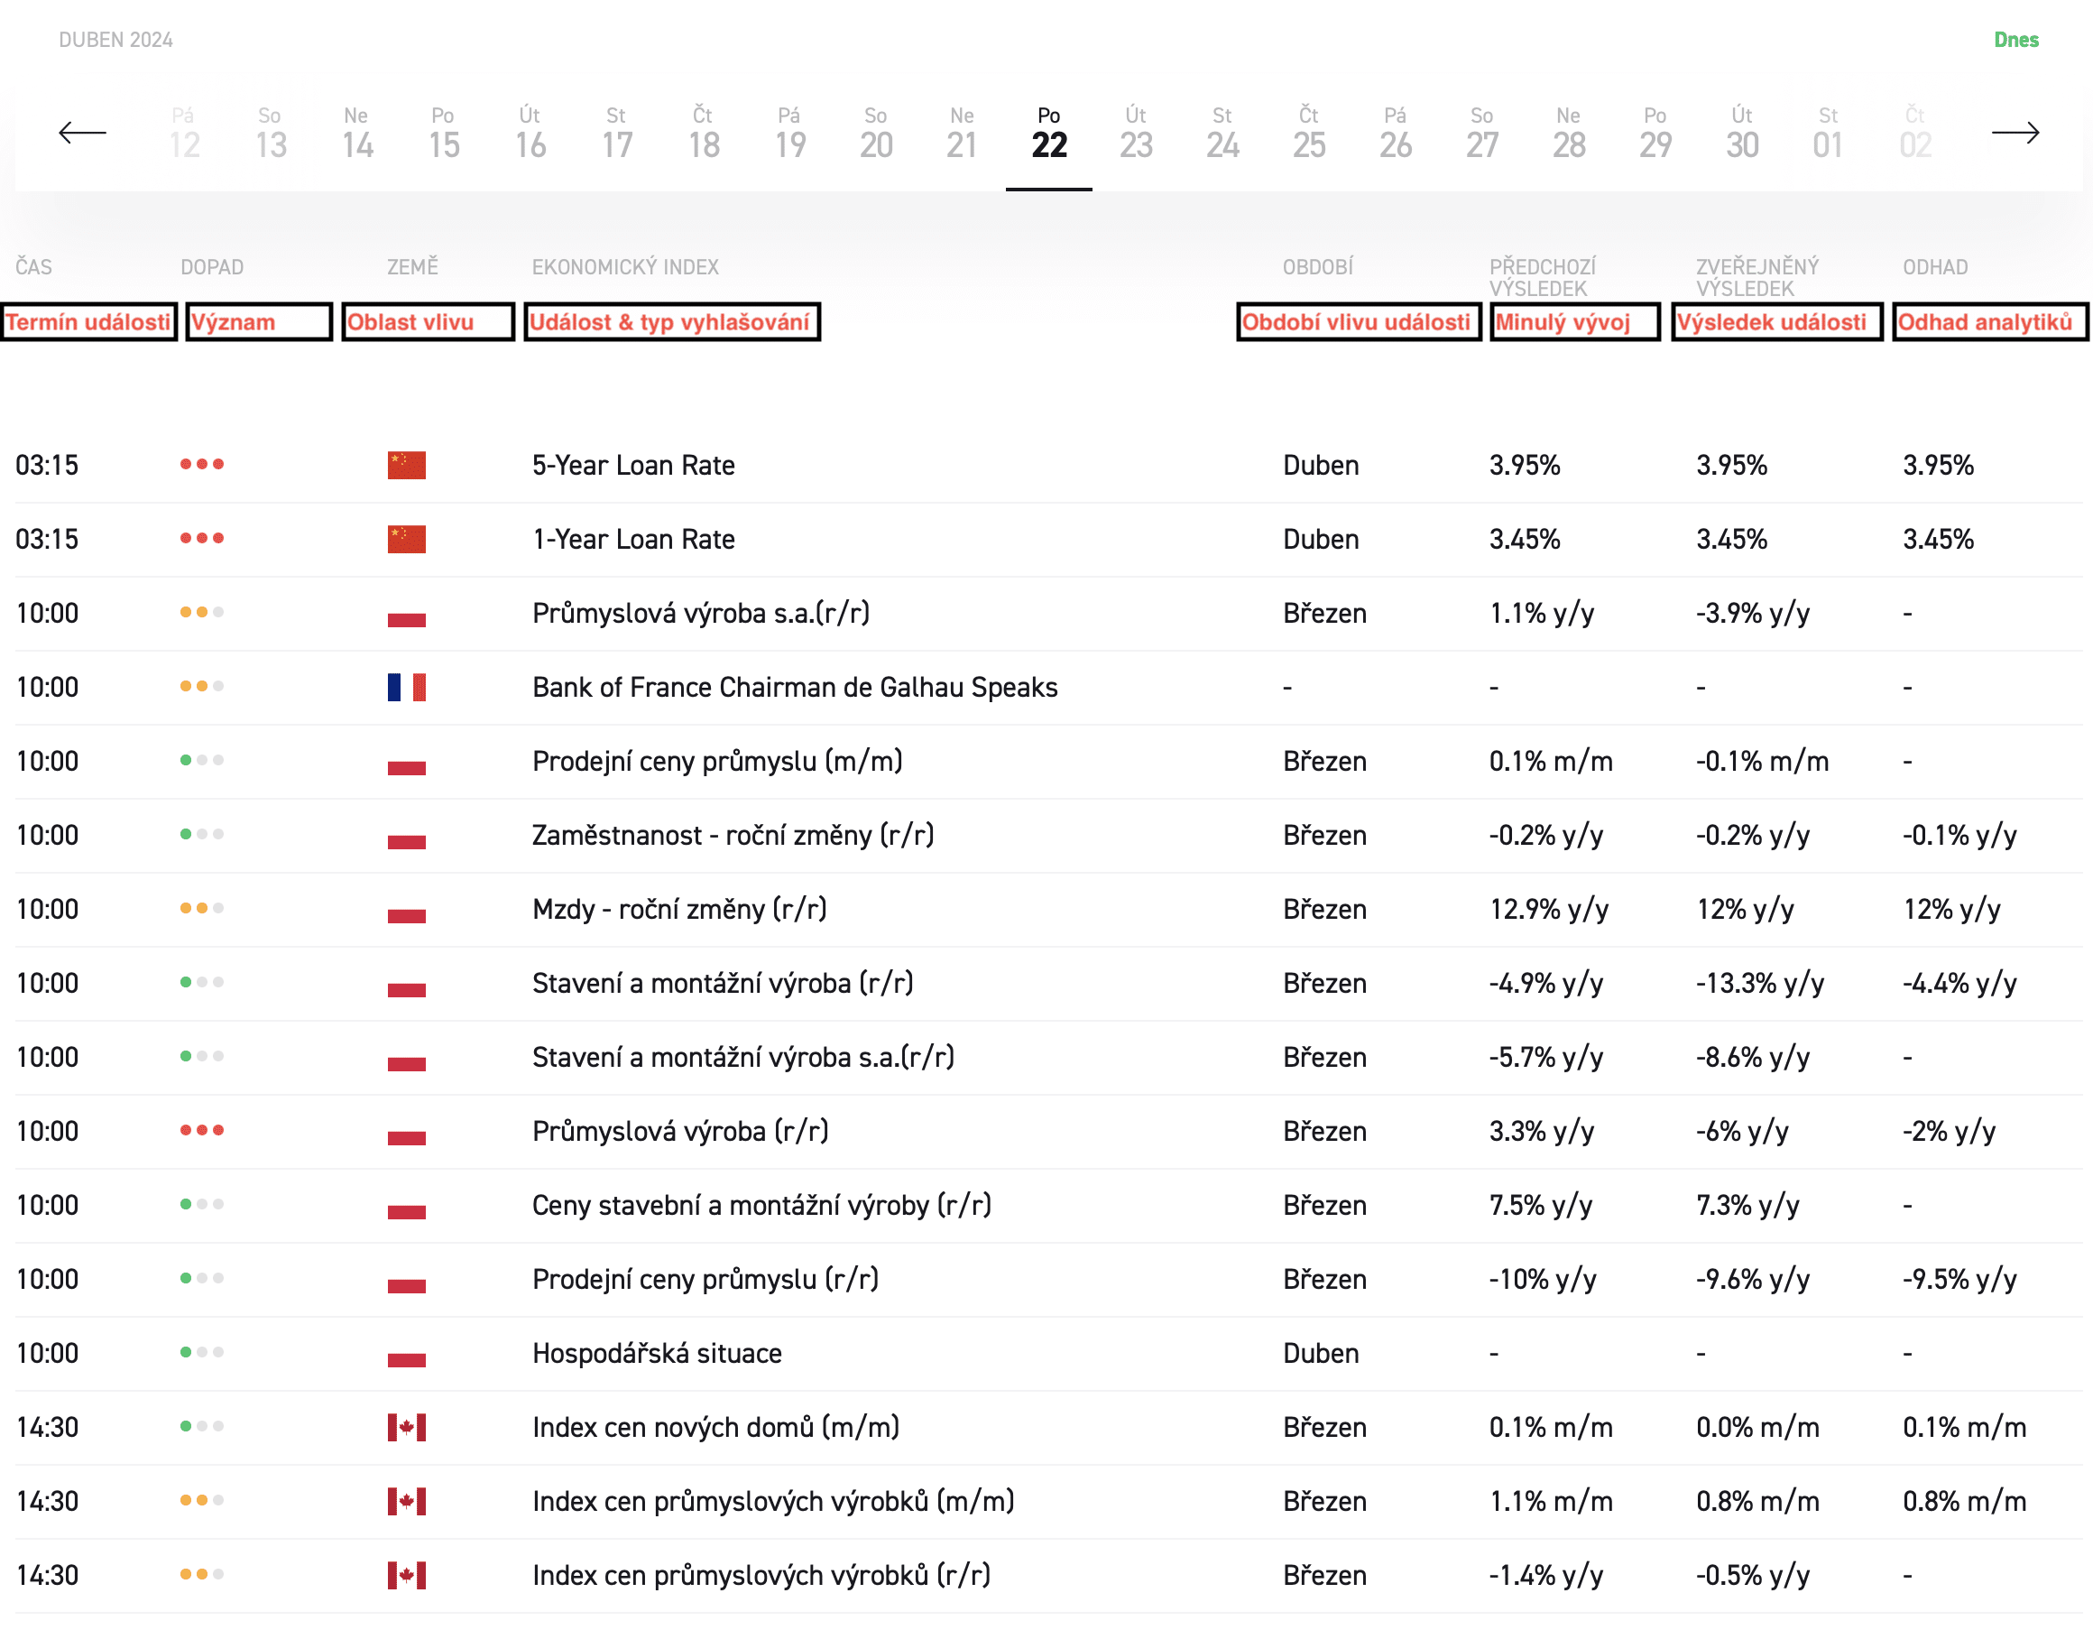Select date Čt 18
Screen dimensions: 2093x1630
coord(704,134)
